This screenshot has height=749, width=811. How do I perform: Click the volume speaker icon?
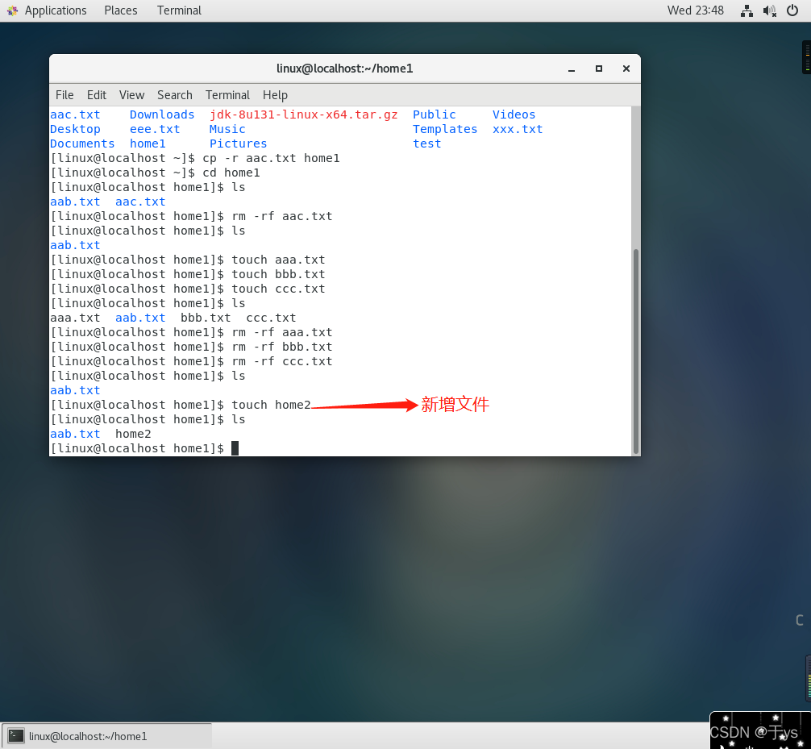[x=769, y=10]
